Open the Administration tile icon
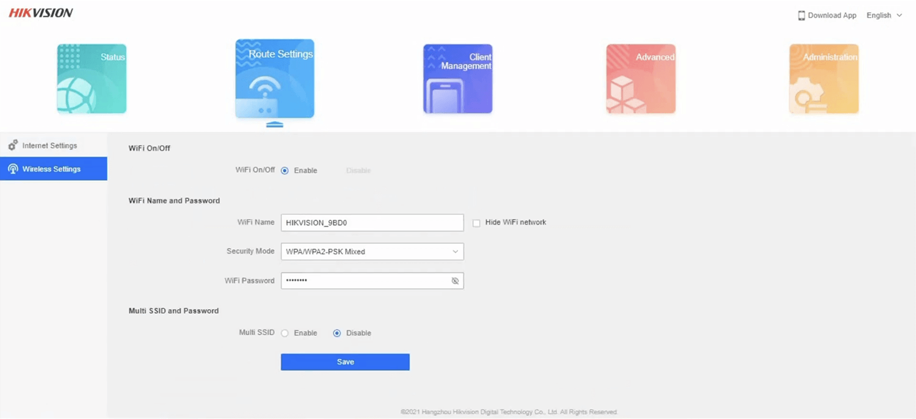Screen dimensions: 916x419 point(824,79)
